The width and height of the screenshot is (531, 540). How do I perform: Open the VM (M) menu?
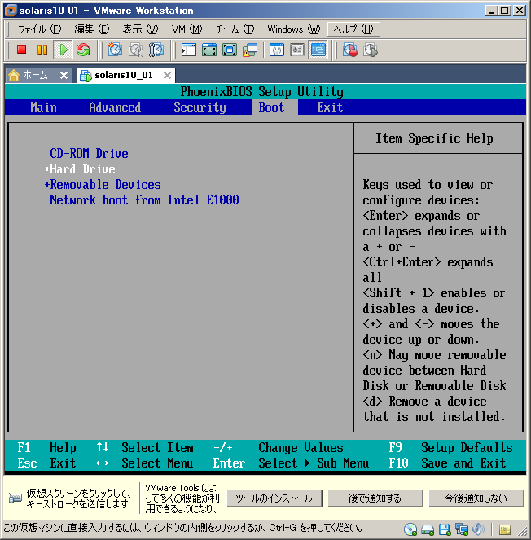[187, 29]
